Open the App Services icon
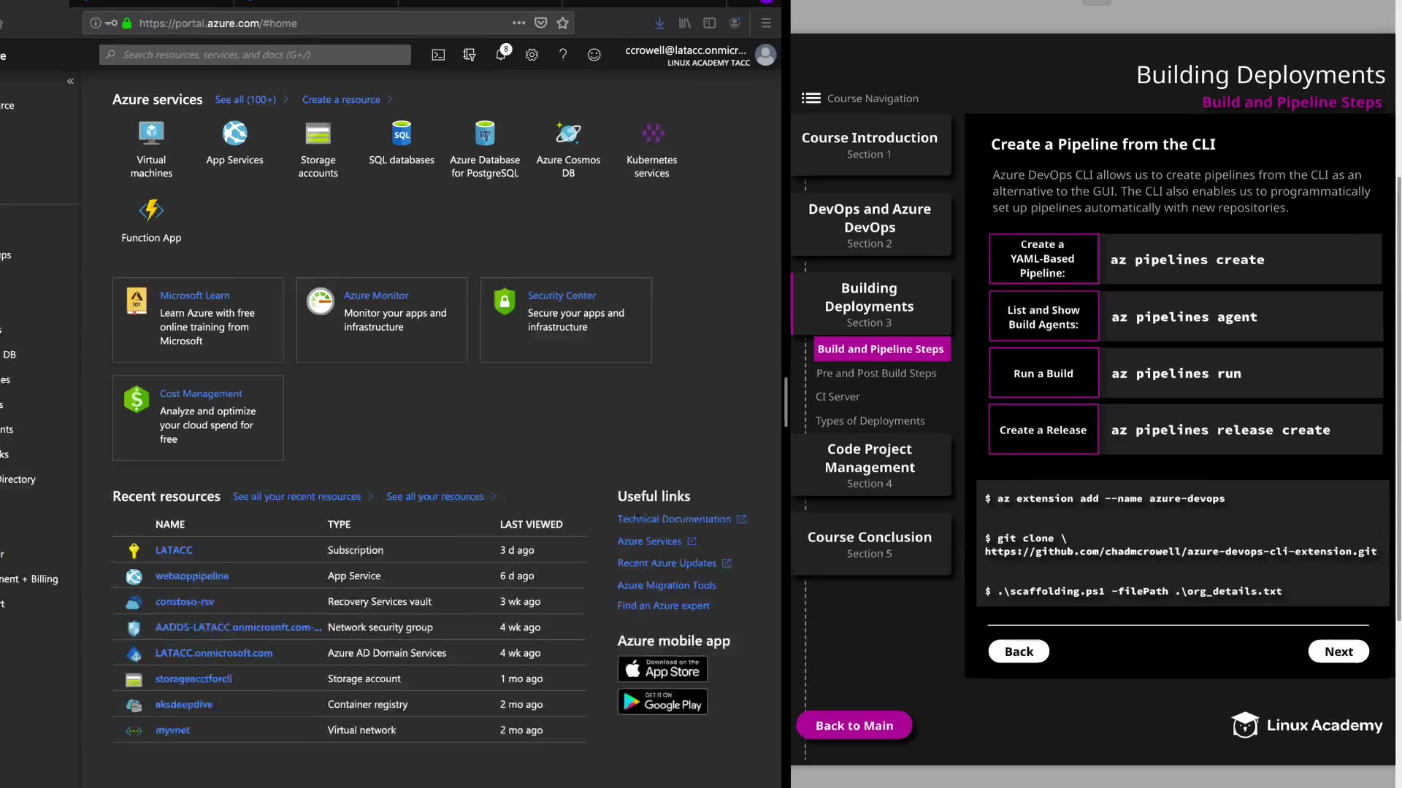1402x788 pixels. [x=234, y=134]
